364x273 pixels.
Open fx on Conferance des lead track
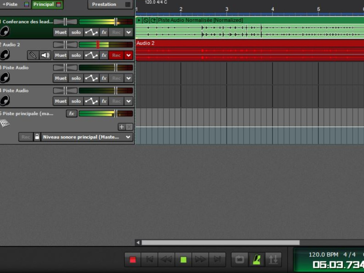[104, 32]
